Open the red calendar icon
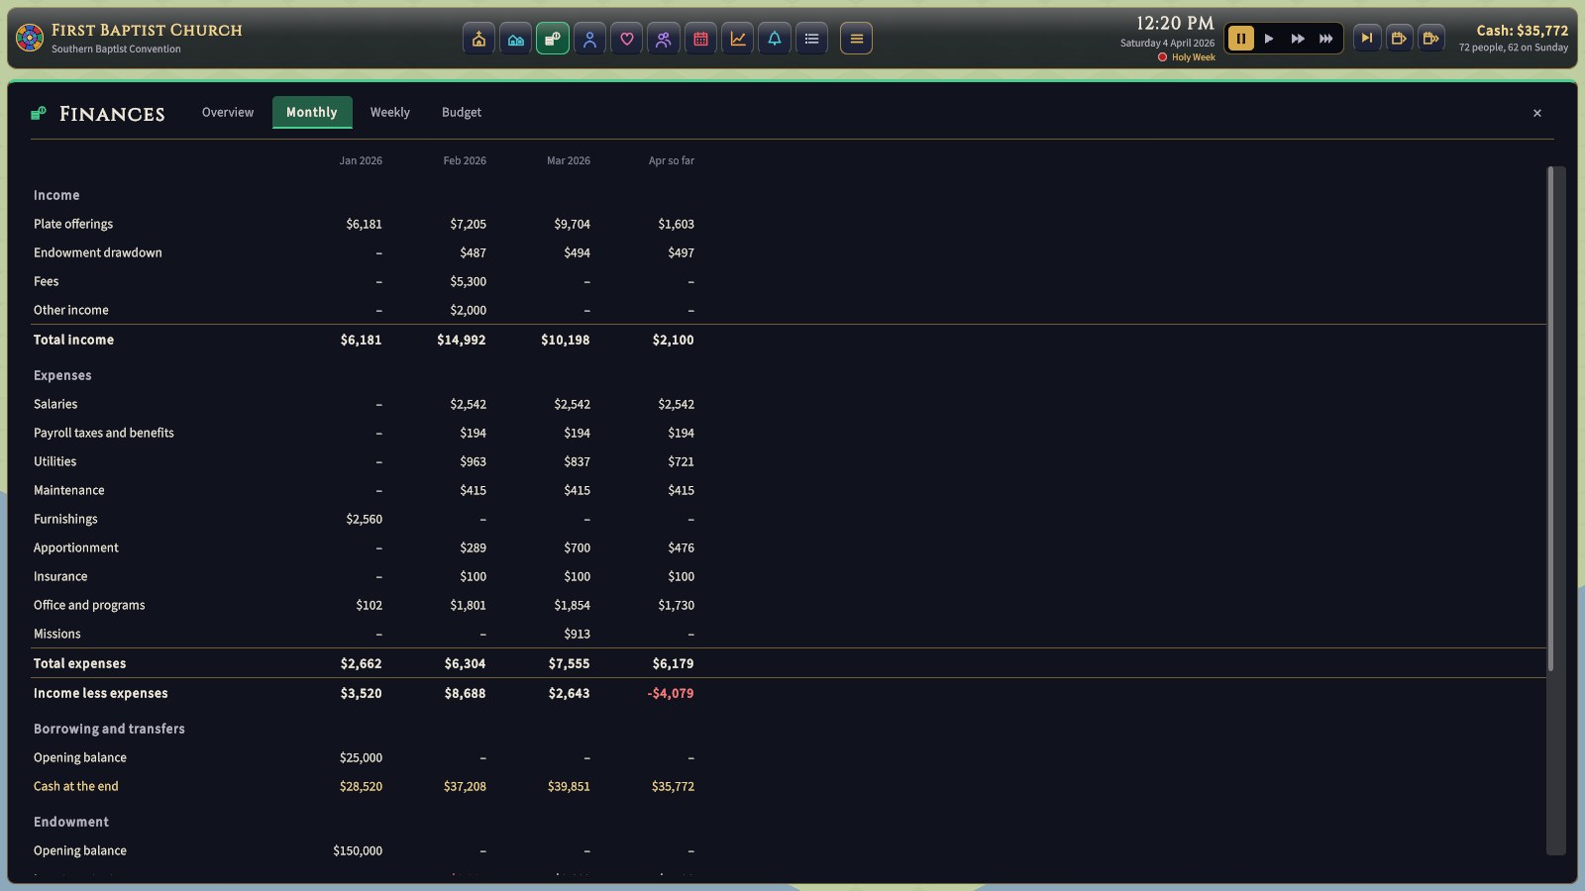The image size is (1585, 891). tap(700, 39)
